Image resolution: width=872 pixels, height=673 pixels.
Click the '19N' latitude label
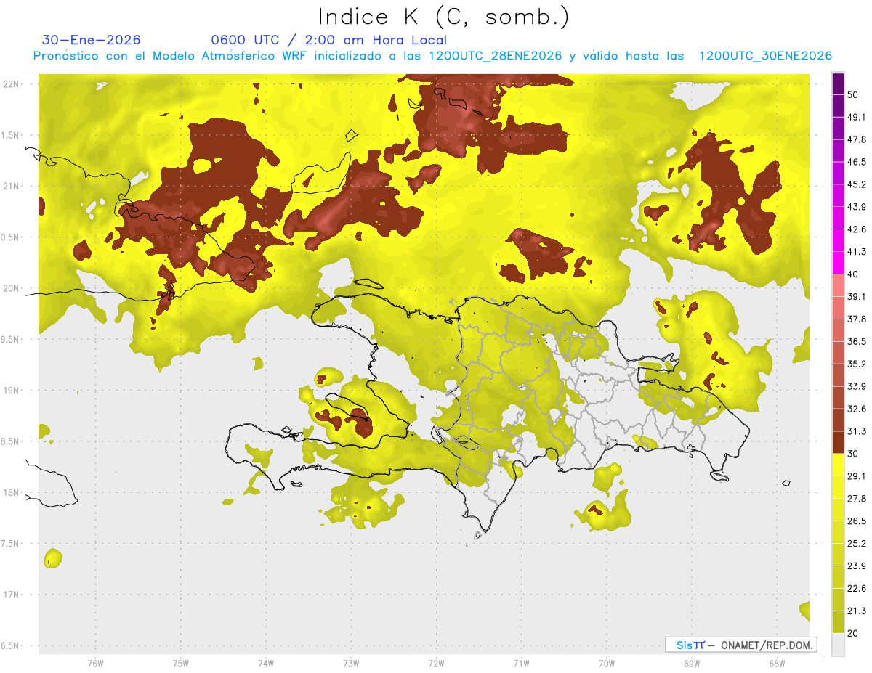coord(11,390)
